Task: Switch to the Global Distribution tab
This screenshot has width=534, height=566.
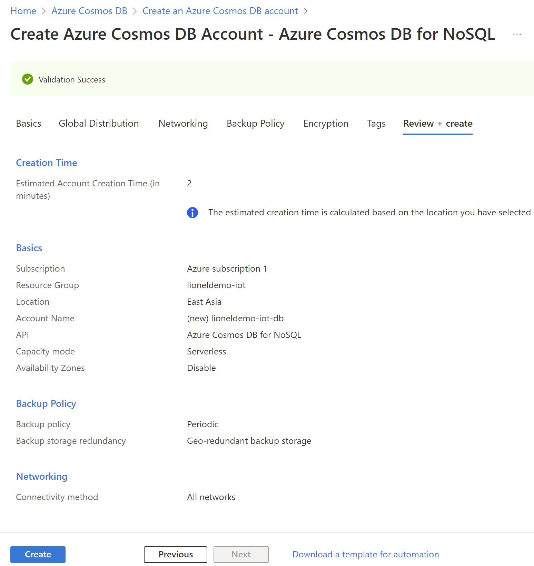Action: (99, 124)
